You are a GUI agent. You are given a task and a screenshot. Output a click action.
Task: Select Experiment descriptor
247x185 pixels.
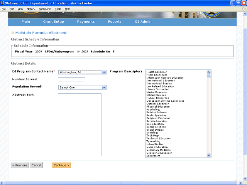[153, 156]
